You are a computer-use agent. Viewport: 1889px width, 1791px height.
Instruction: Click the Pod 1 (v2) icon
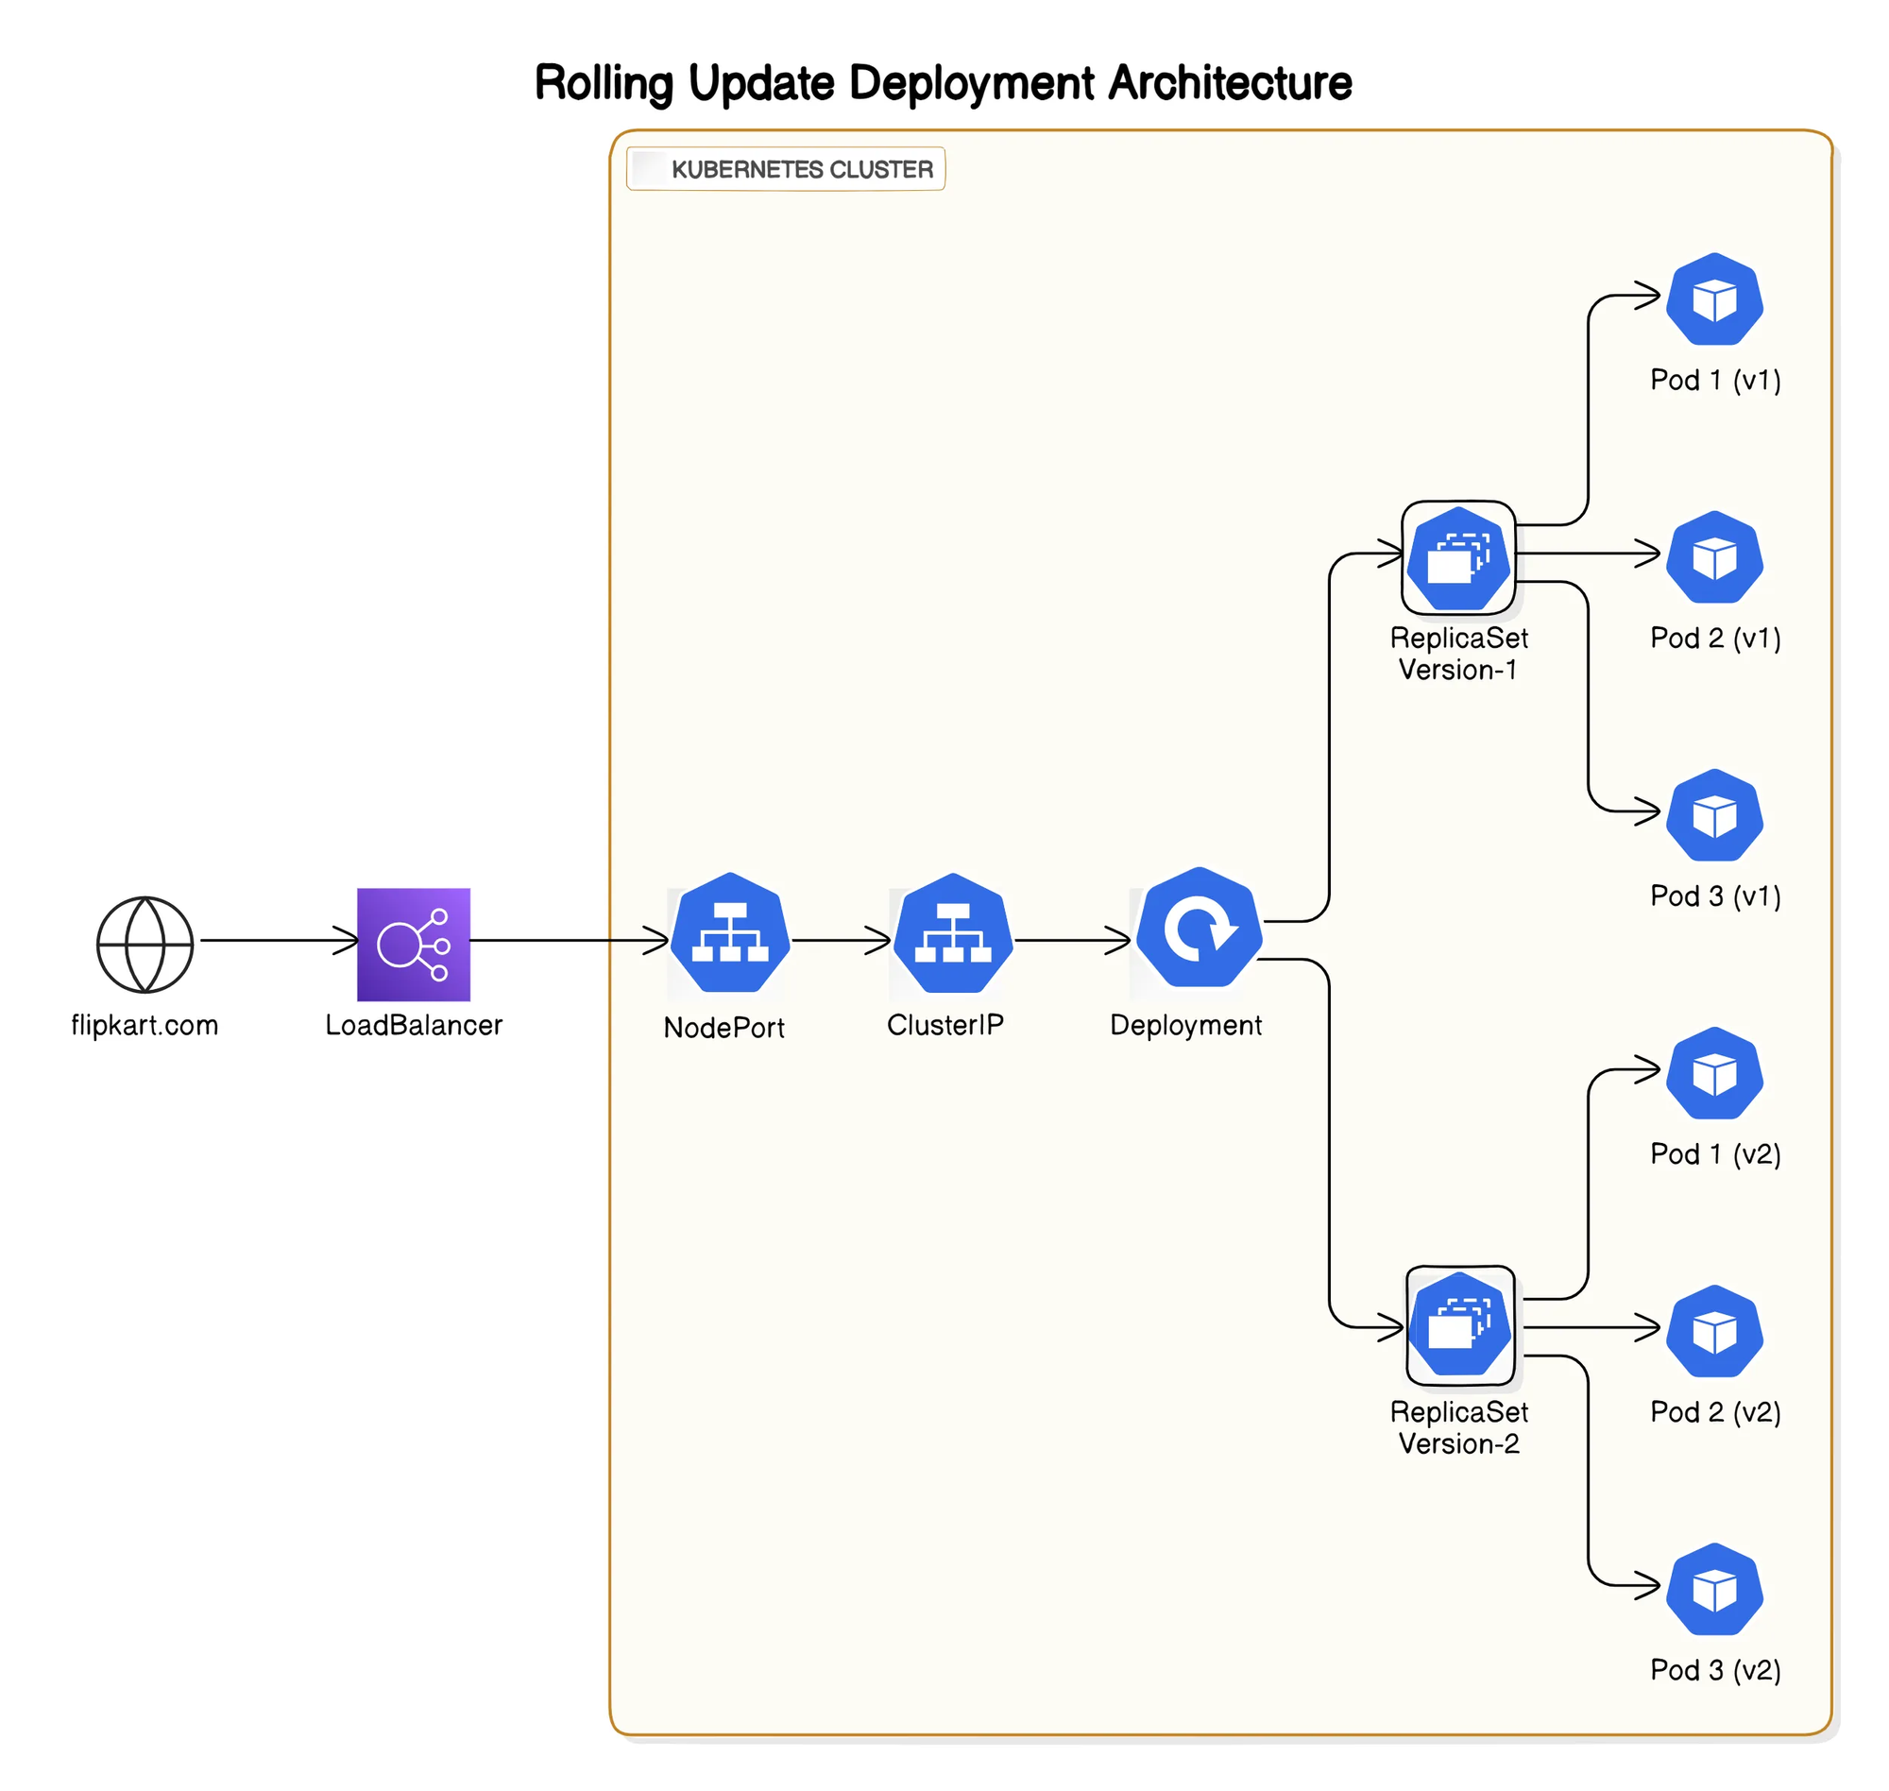tap(1714, 1074)
